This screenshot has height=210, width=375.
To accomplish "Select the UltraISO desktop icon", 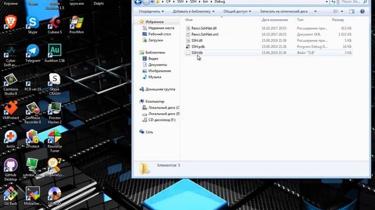I will (x=54, y=196).
